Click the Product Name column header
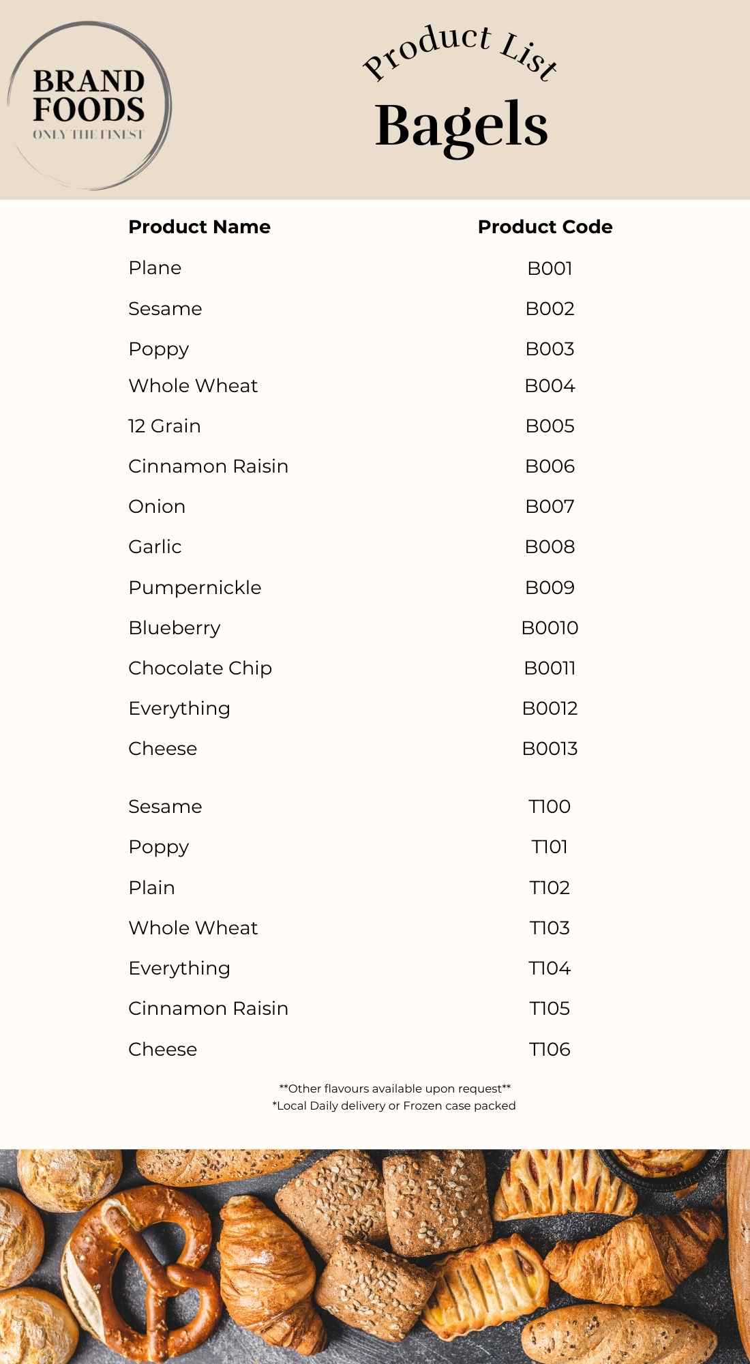 pyautogui.click(x=199, y=227)
